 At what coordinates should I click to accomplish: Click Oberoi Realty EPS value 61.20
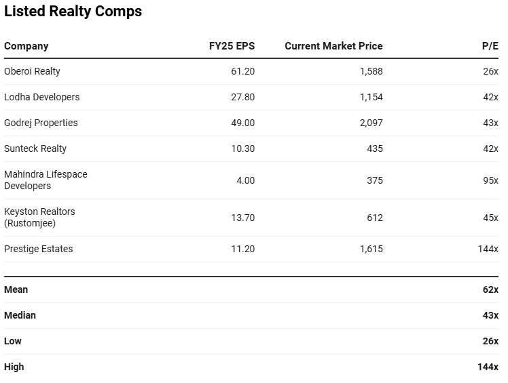pyautogui.click(x=242, y=71)
